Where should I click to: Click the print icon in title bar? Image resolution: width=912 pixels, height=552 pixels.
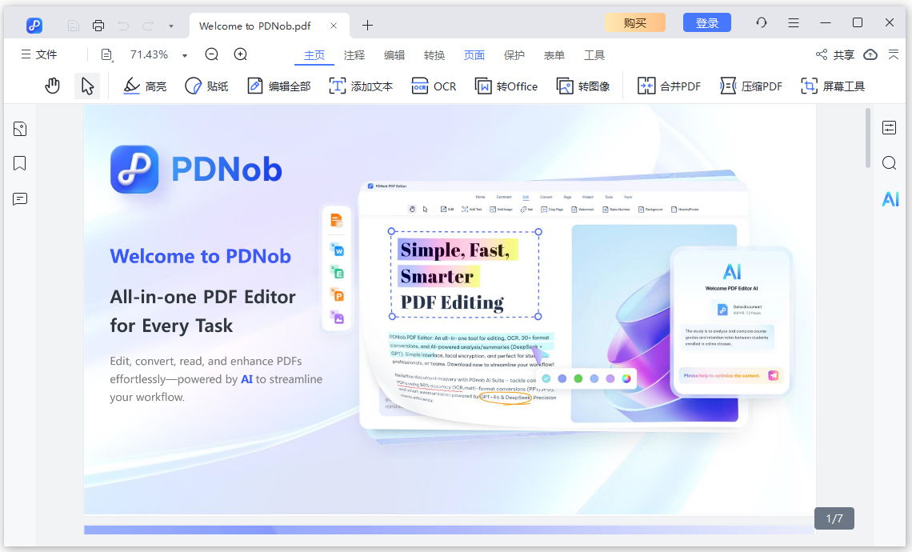tap(98, 26)
